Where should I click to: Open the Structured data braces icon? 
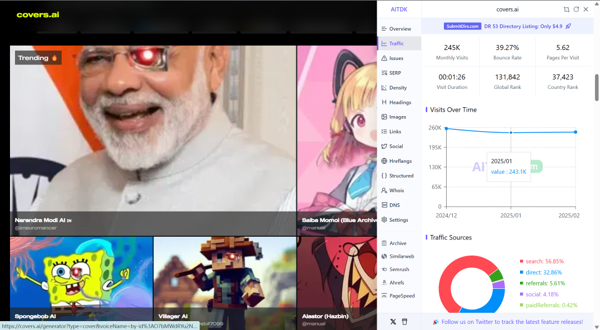[x=384, y=176]
